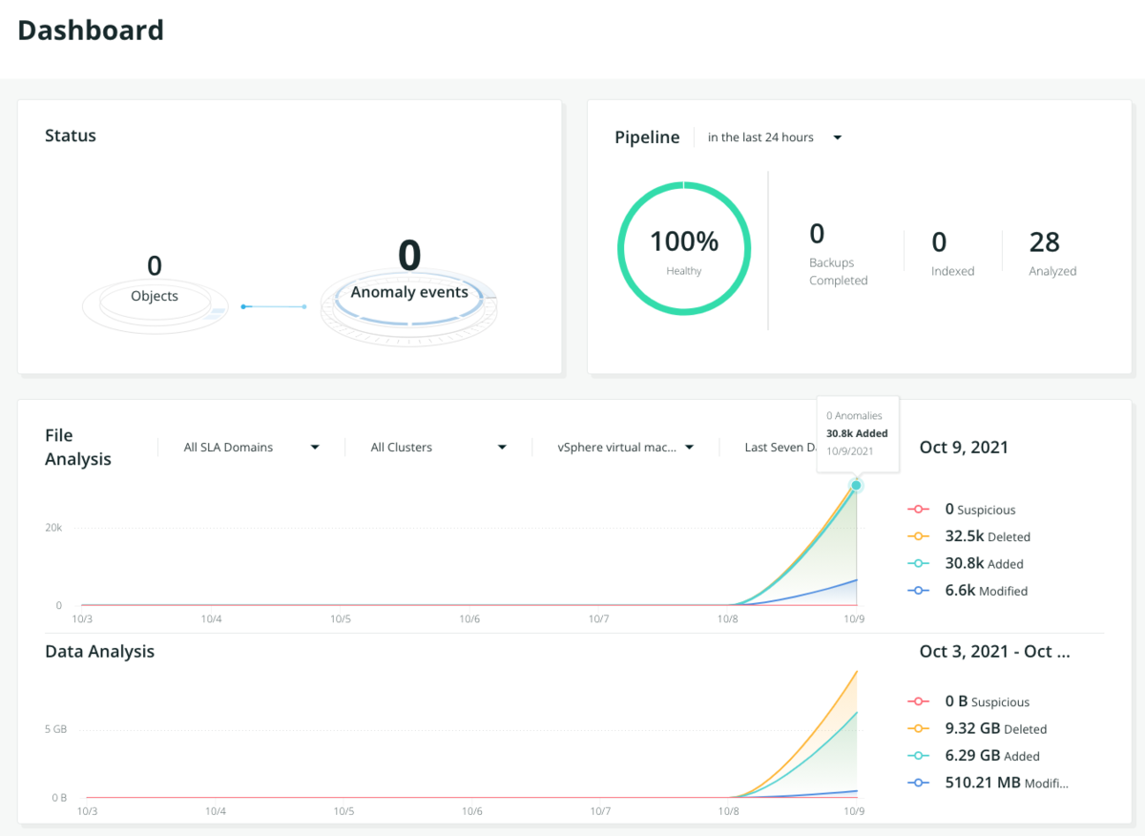The width and height of the screenshot is (1145, 836).
Task: Click the 10/9 data point marker
Action: (x=856, y=486)
